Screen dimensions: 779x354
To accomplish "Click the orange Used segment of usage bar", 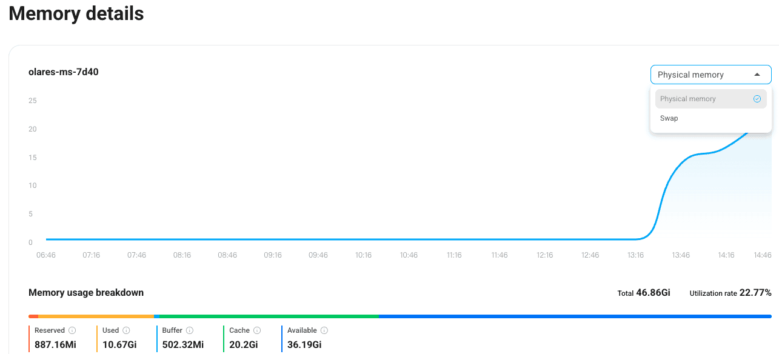I will coord(96,316).
